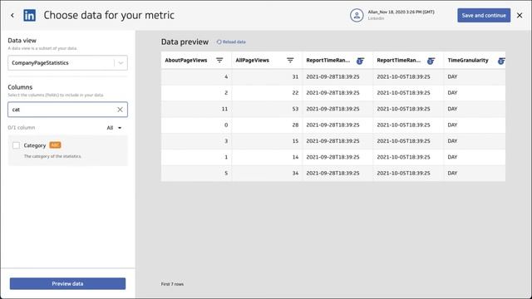Viewport: 532px width, 299px height.
Task: Click the ABC text type badge on Category
Action: (55, 145)
